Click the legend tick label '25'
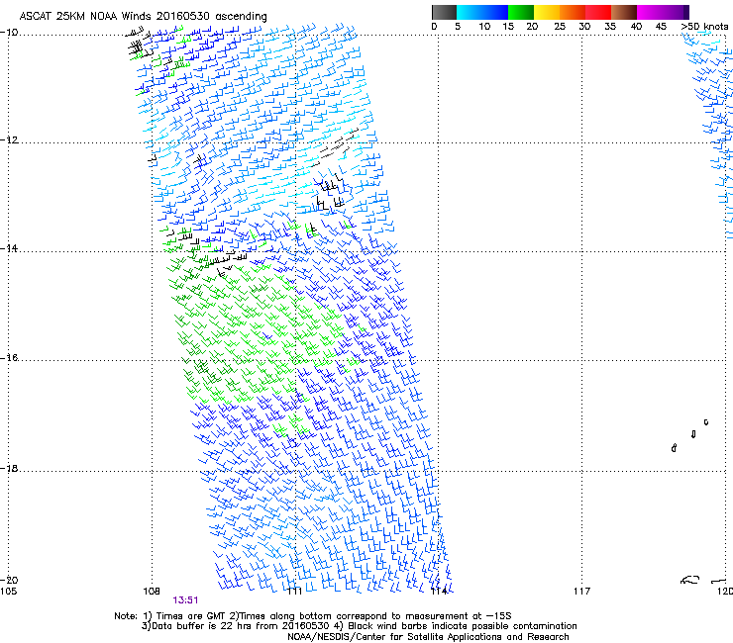Viewport: 733px width, 643px height. click(x=560, y=27)
